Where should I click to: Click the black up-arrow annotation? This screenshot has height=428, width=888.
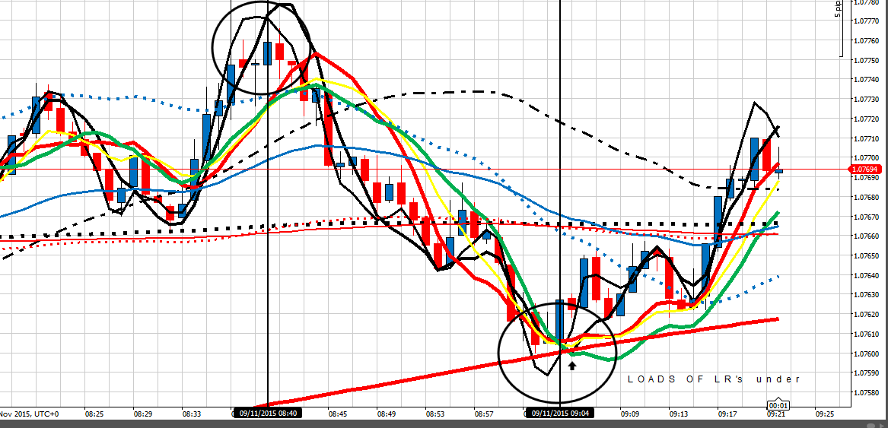[x=572, y=365]
